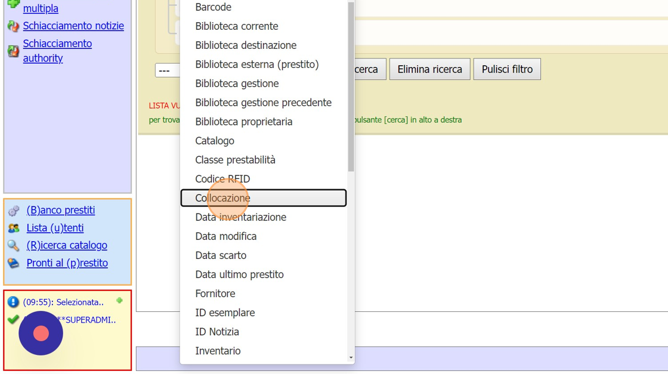Click the Ricerca catalogo magnifier icon

pyautogui.click(x=14, y=246)
